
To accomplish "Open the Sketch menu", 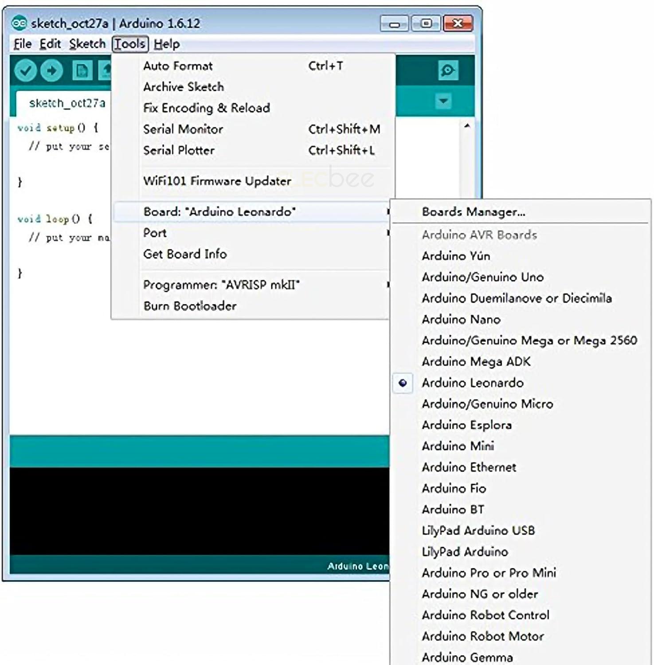I will coord(87,44).
